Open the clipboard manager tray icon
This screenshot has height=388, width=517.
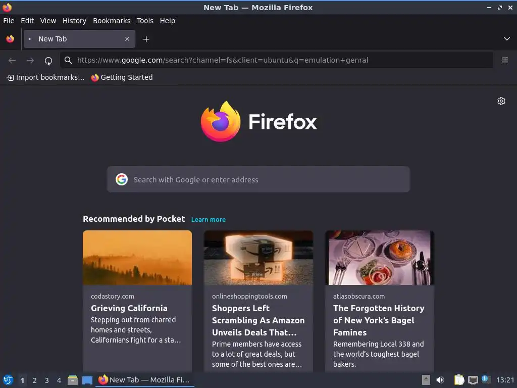pyautogui.click(x=459, y=380)
